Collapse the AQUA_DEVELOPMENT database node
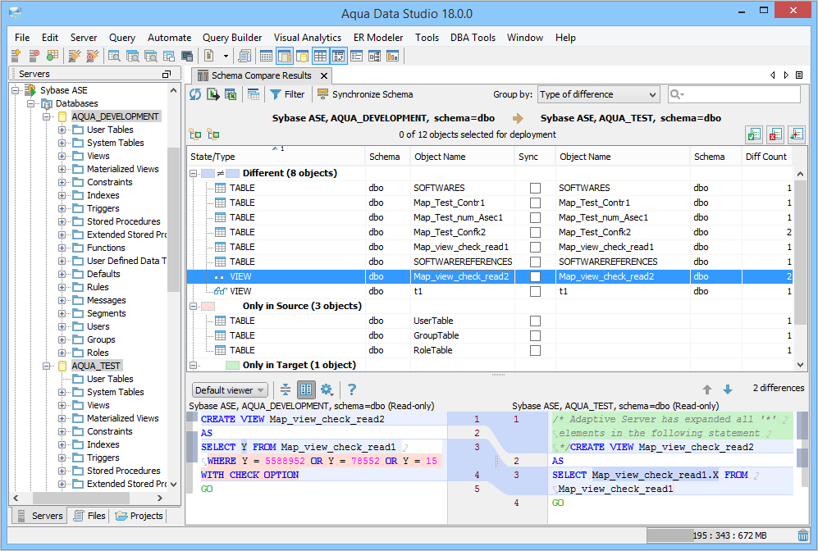This screenshot has width=818, height=551. coord(46,116)
